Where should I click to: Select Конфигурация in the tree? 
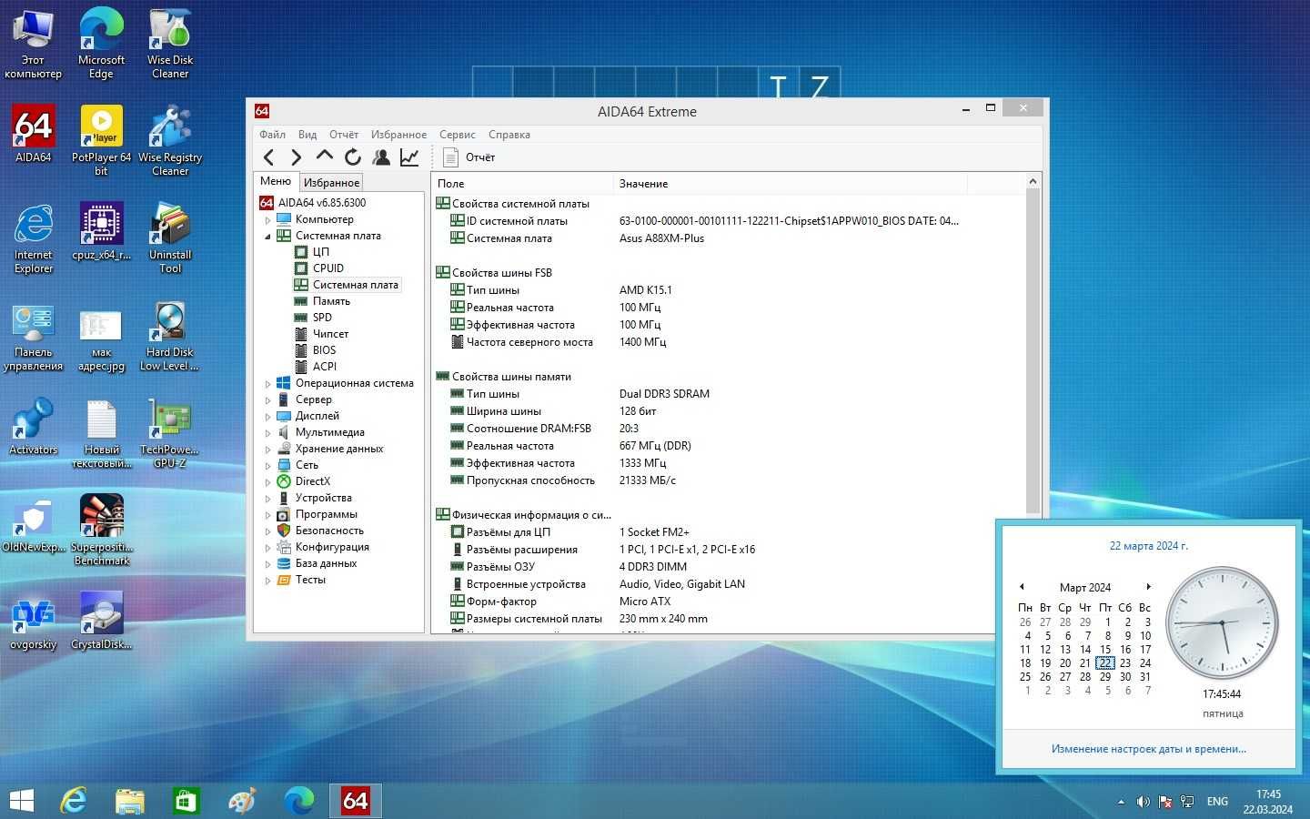(332, 548)
